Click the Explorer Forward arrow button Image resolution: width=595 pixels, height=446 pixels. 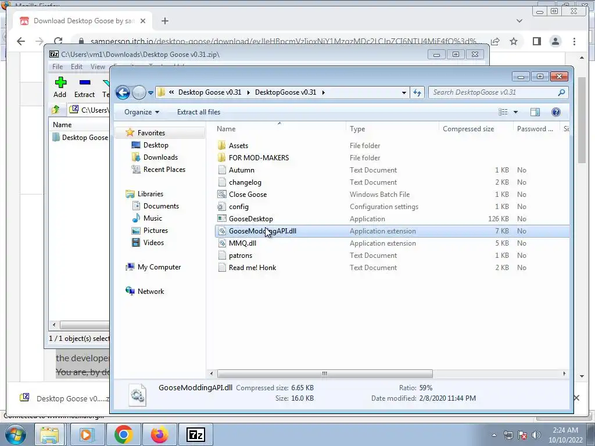pyautogui.click(x=139, y=92)
